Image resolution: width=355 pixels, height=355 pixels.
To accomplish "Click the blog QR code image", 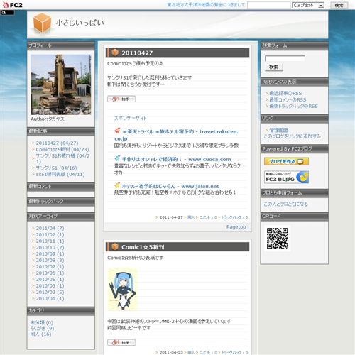I will click(277, 239).
